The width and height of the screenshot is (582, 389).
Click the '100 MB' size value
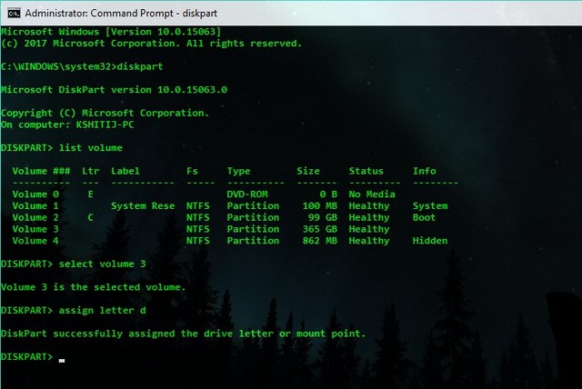point(319,205)
